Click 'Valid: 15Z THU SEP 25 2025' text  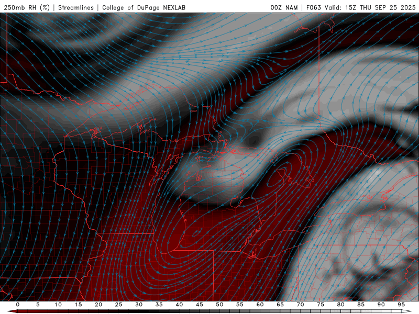(370, 8)
